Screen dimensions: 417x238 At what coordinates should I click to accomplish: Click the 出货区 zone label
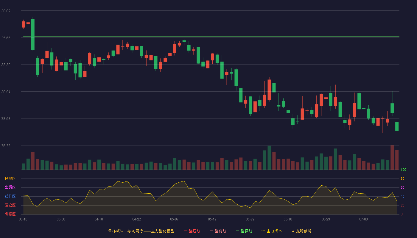tap(10, 187)
